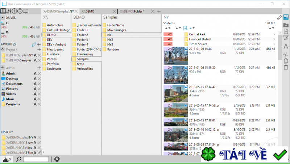
Task: Sort by age using the first column arrows
Action: [167, 28]
